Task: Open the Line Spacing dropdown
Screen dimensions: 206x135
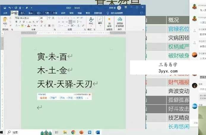Action: pos(79,22)
